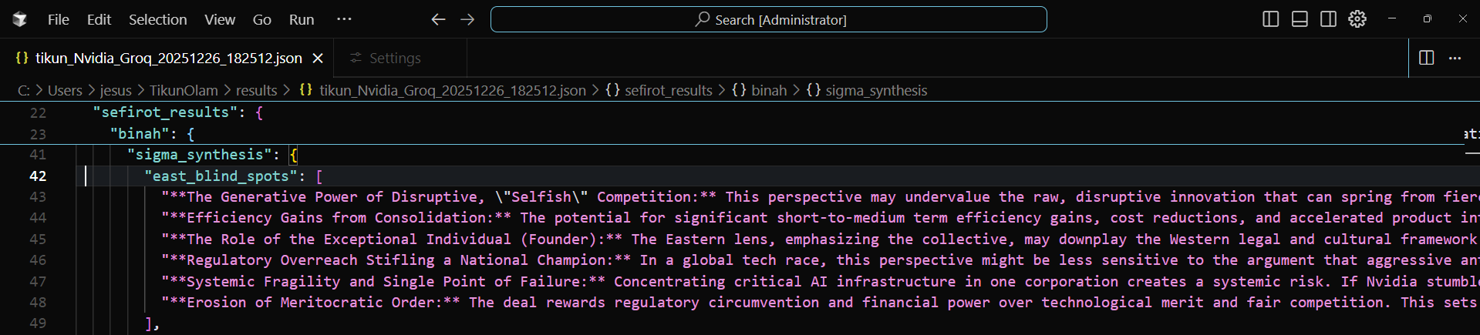1480x335 pixels.
Task: Click the go back arrow
Action: click(x=438, y=19)
